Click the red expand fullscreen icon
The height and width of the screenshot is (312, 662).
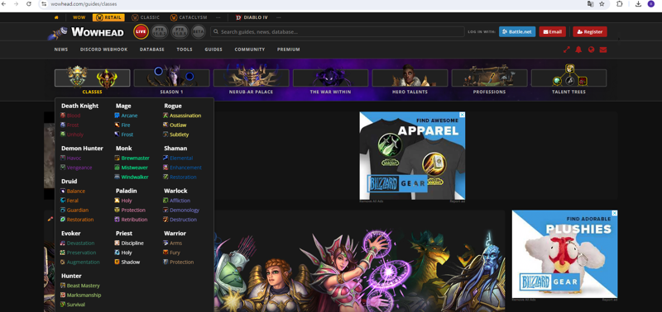[x=567, y=50]
